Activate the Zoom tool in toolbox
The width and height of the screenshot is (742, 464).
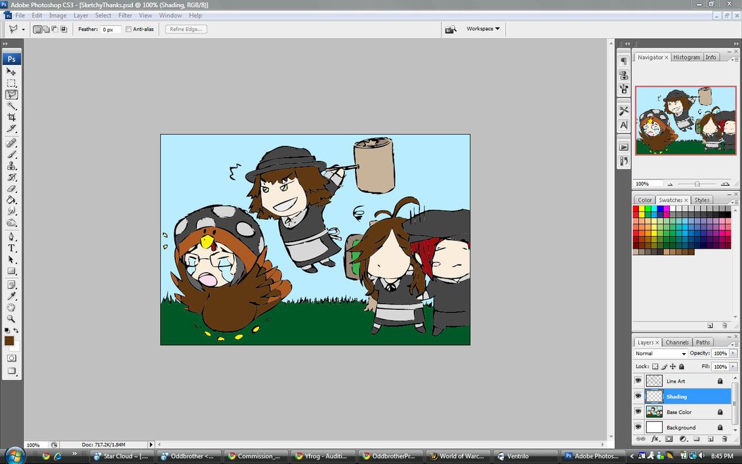pos(11,318)
